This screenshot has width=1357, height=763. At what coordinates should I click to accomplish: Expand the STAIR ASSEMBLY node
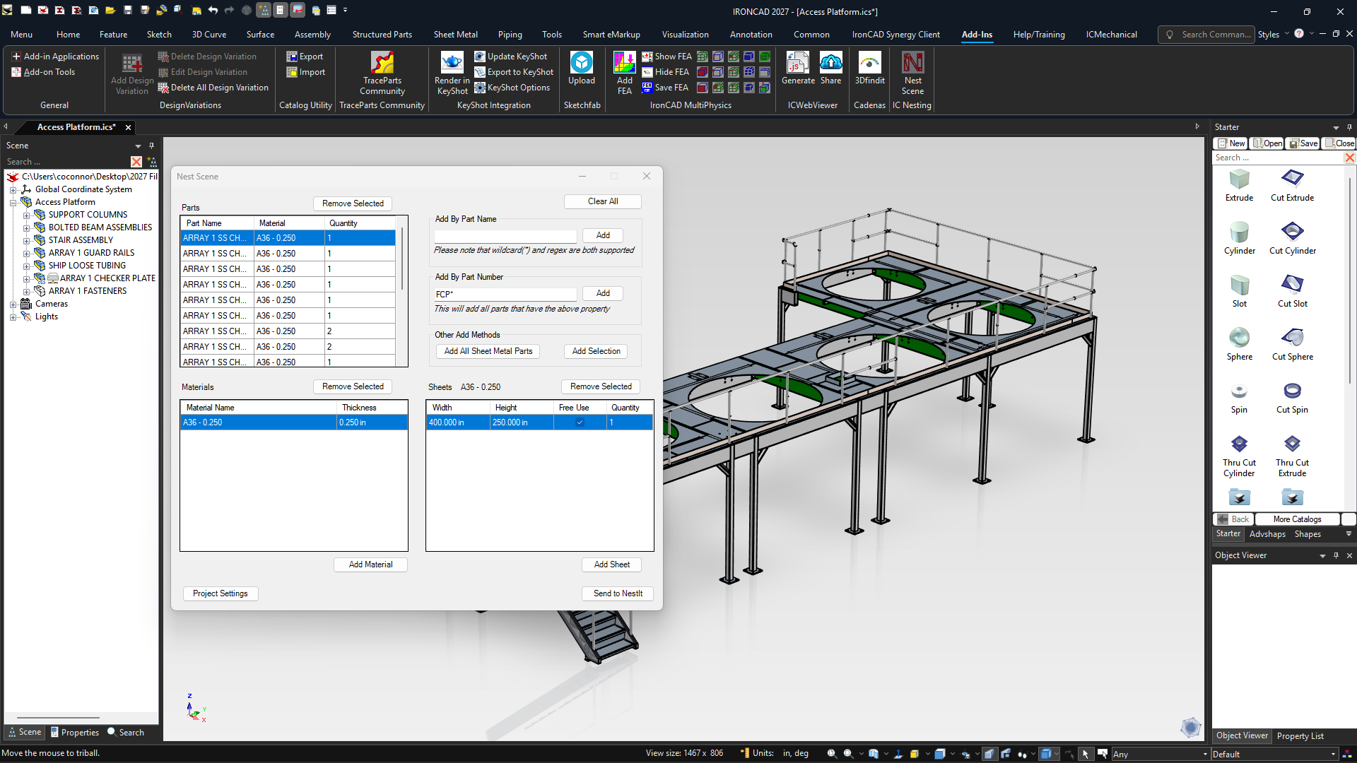26,240
